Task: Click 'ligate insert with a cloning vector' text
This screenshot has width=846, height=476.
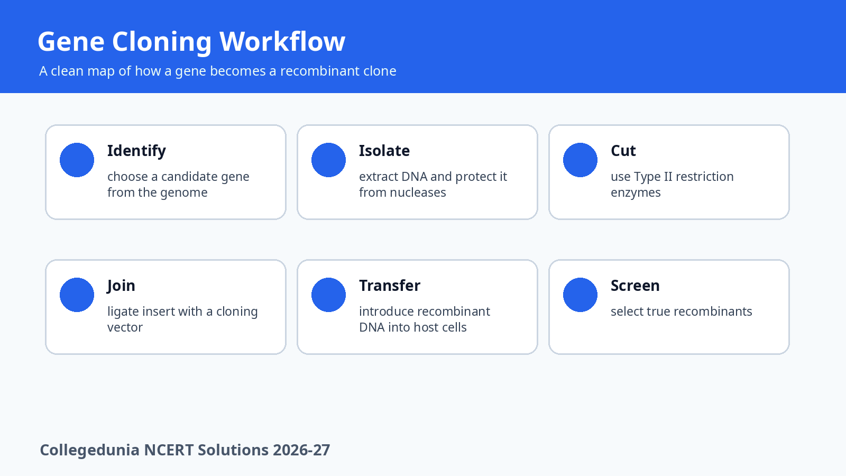Action: pos(182,319)
